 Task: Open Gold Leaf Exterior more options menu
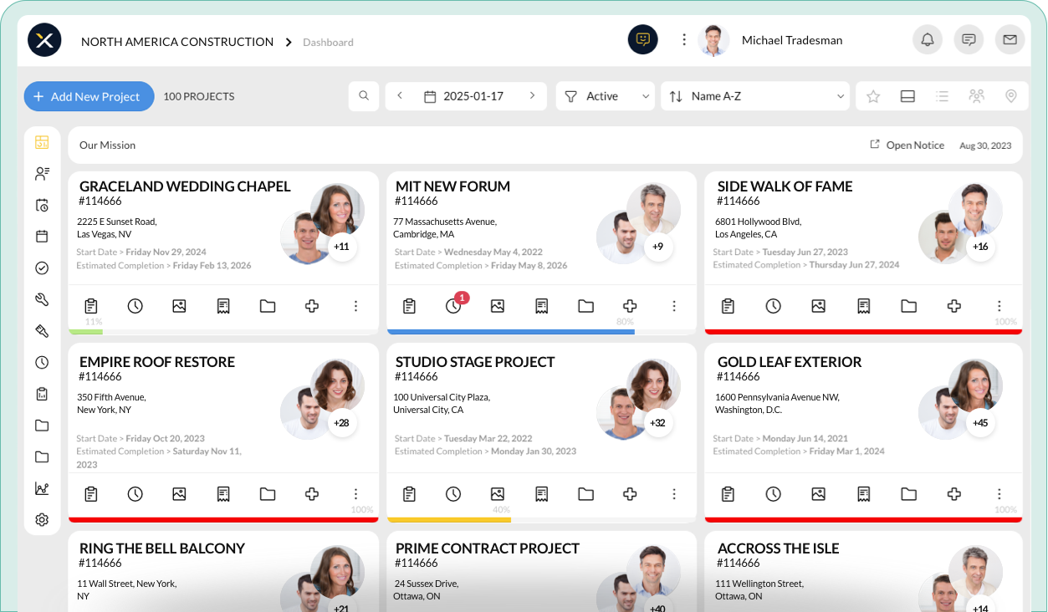(x=999, y=494)
